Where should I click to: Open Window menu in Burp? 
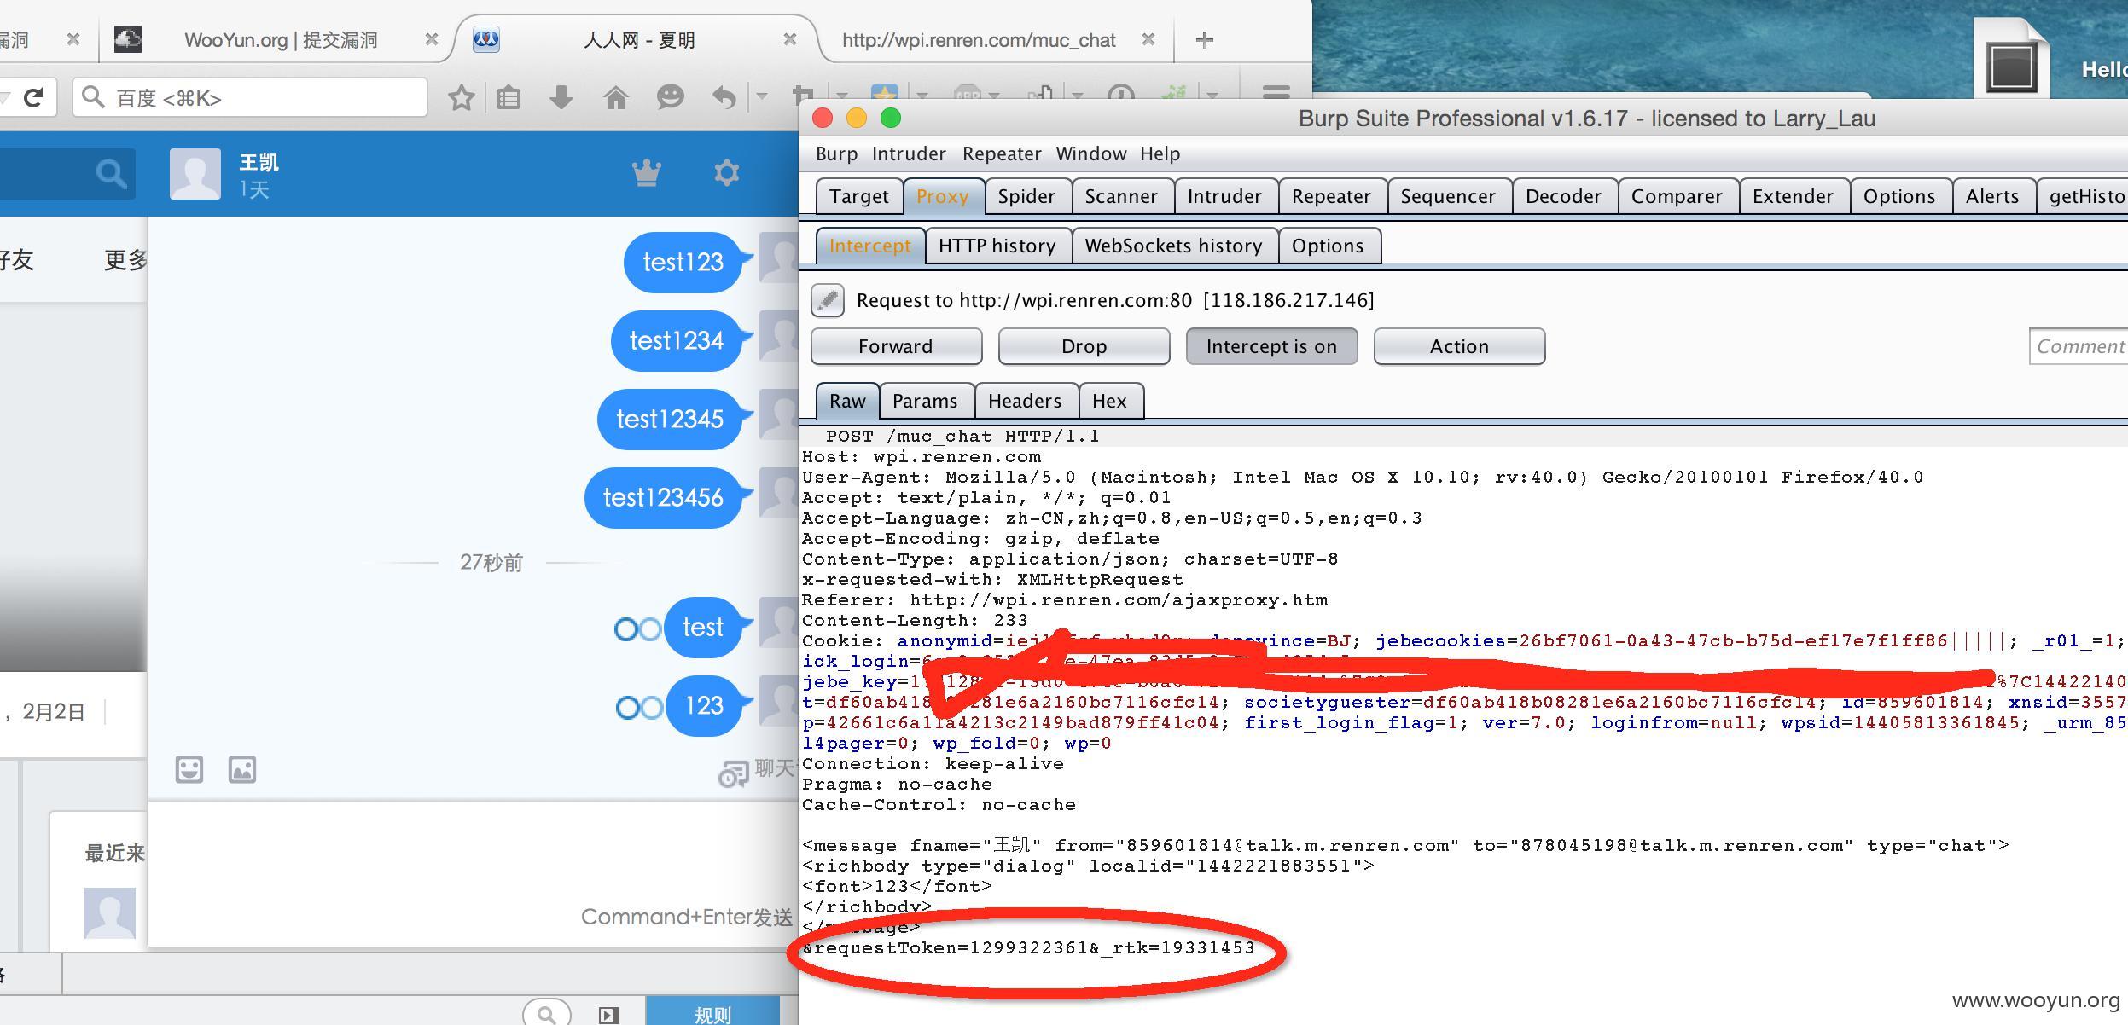[x=1091, y=153]
